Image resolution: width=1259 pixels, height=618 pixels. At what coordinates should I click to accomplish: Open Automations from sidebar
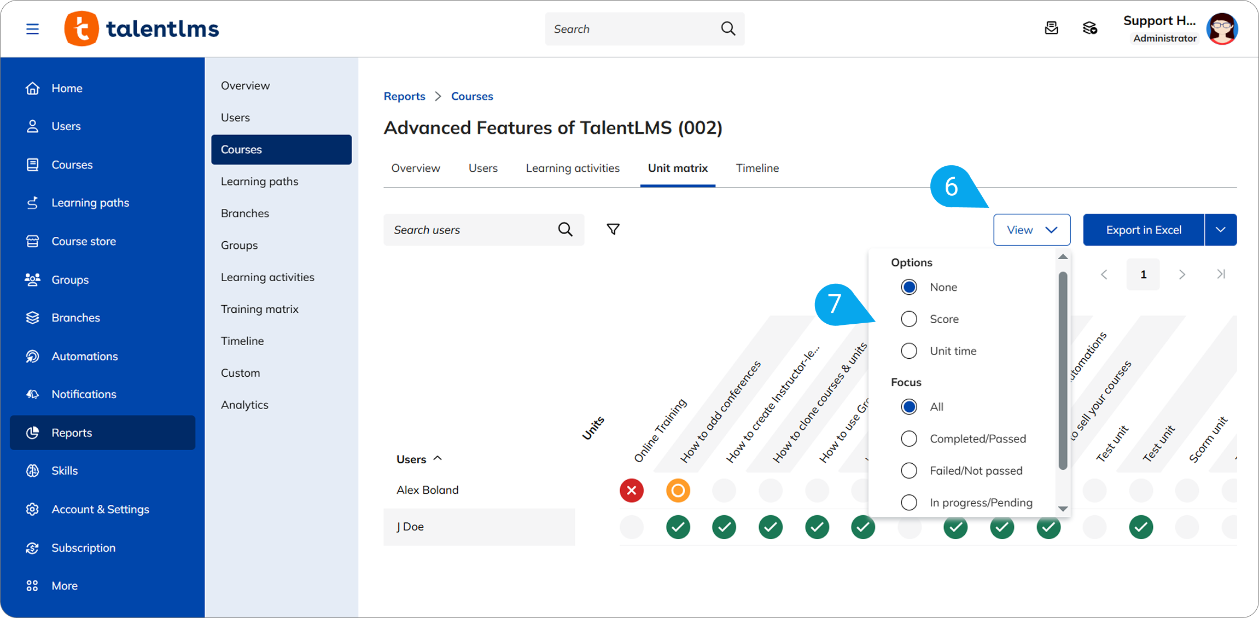click(84, 356)
